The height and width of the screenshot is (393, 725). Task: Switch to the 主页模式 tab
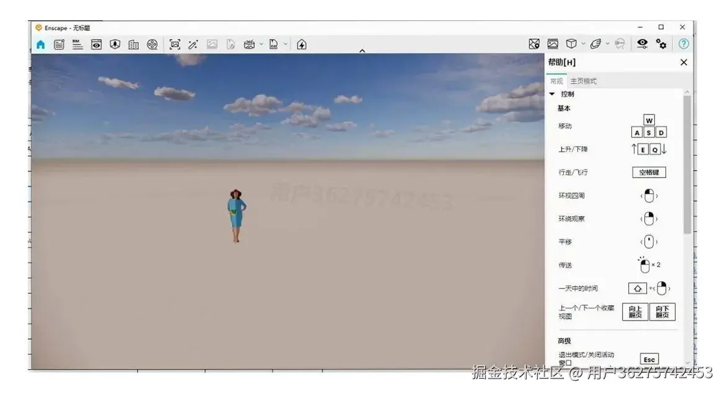(x=583, y=81)
